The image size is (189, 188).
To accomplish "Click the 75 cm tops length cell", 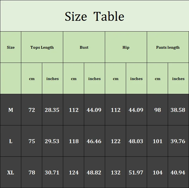I will coord(32,141).
